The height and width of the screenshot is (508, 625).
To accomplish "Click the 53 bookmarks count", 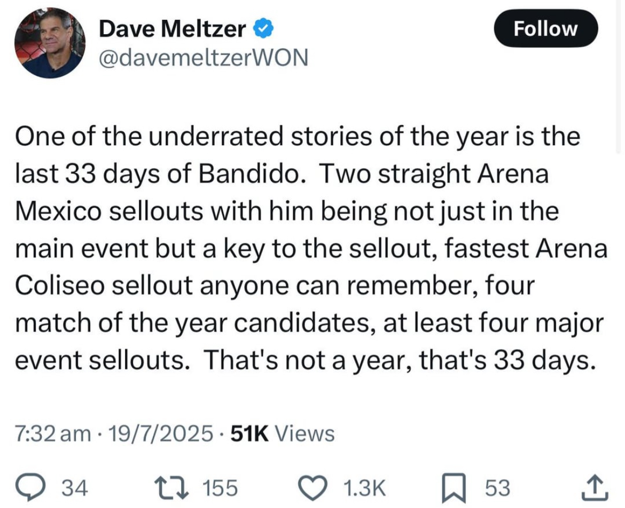I will [497, 488].
